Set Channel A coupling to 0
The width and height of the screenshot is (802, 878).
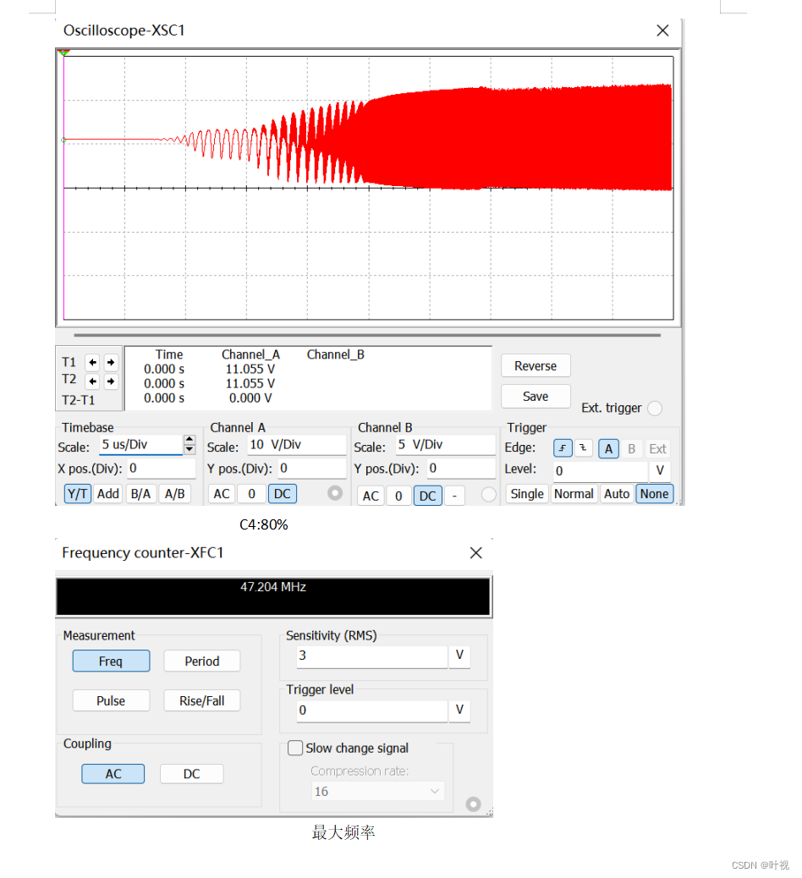pos(251,494)
